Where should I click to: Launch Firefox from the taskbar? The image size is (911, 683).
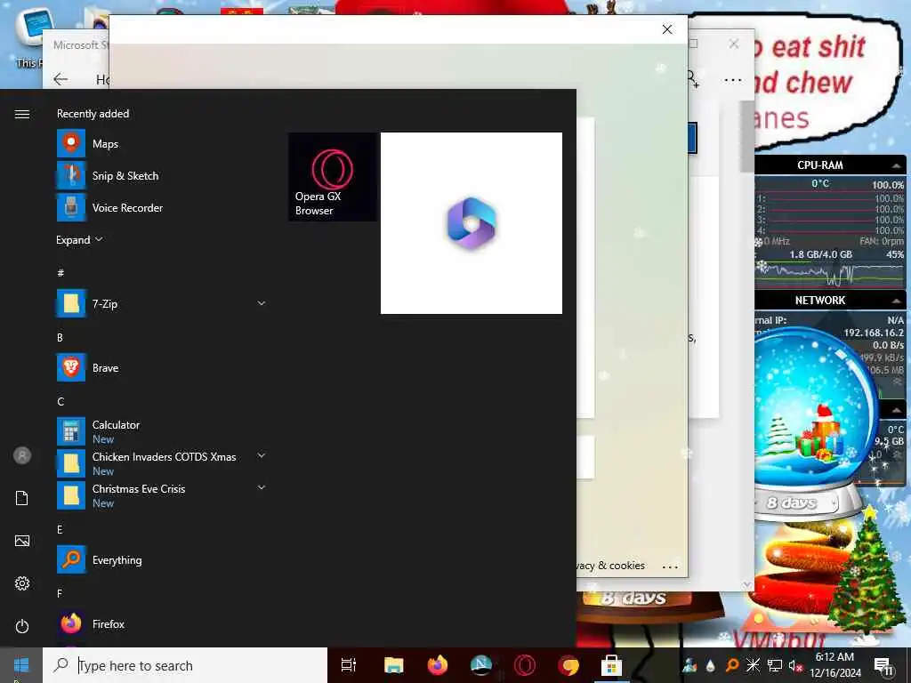[x=438, y=665]
